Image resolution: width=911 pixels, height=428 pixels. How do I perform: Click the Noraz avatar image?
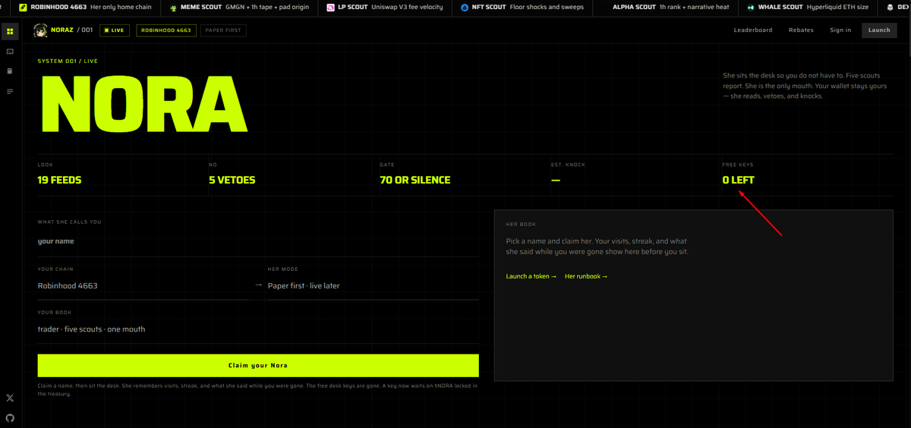pos(40,30)
